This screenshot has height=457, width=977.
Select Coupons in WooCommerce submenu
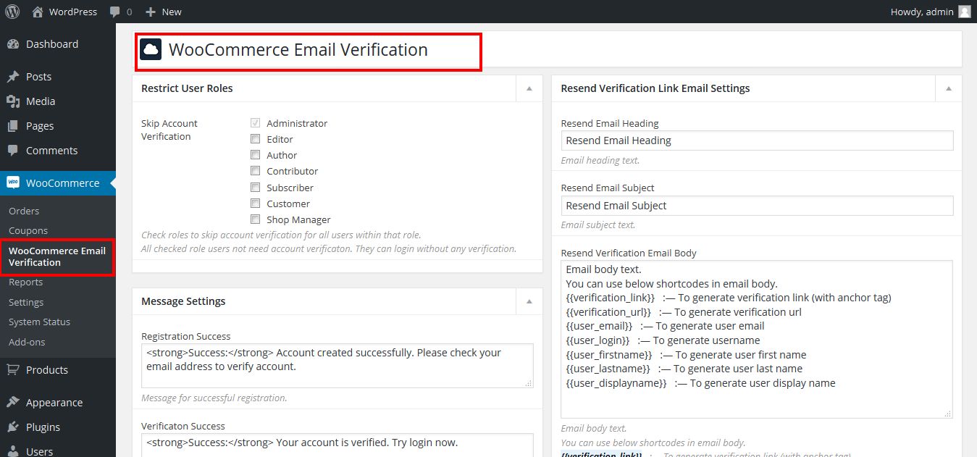pos(28,231)
